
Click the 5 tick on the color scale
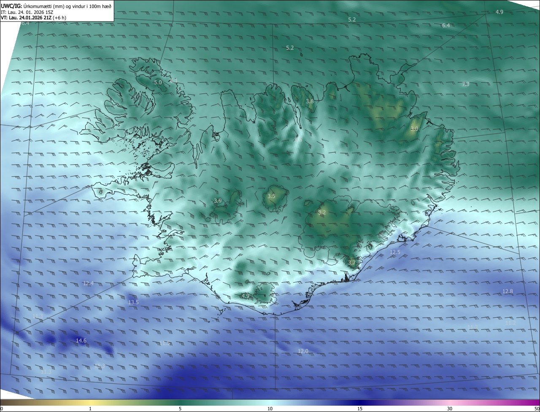[x=180, y=409]
